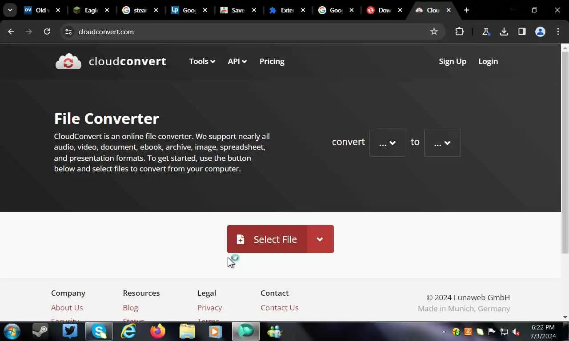This screenshot has height=341, width=569.
Task: Launch Steam from the taskbar
Action: click(x=40, y=332)
